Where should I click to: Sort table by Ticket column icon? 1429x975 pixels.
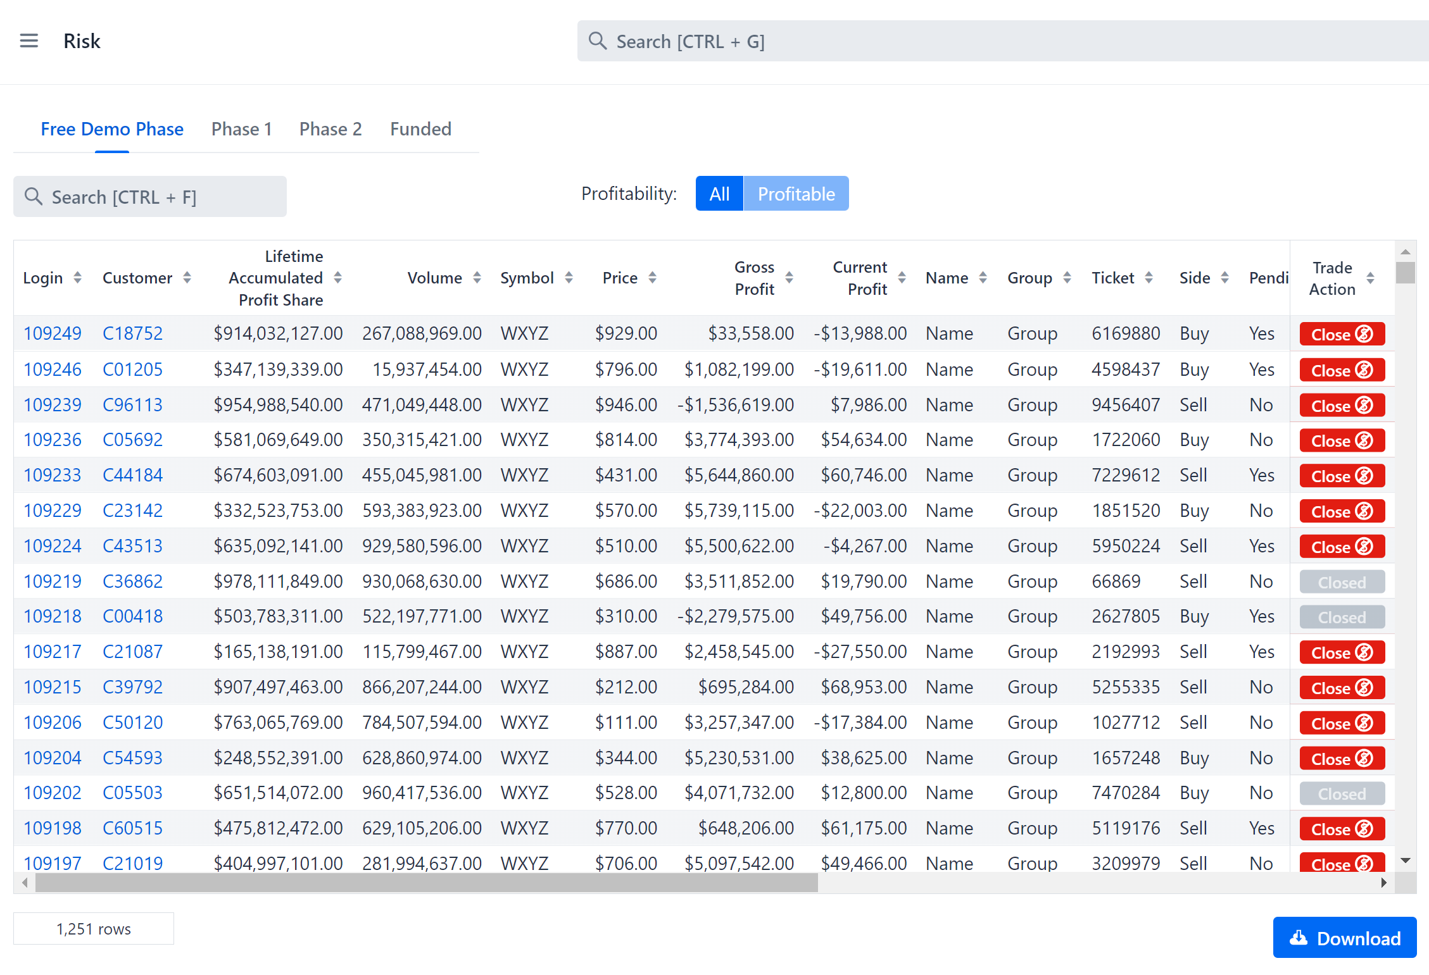[x=1149, y=278]
